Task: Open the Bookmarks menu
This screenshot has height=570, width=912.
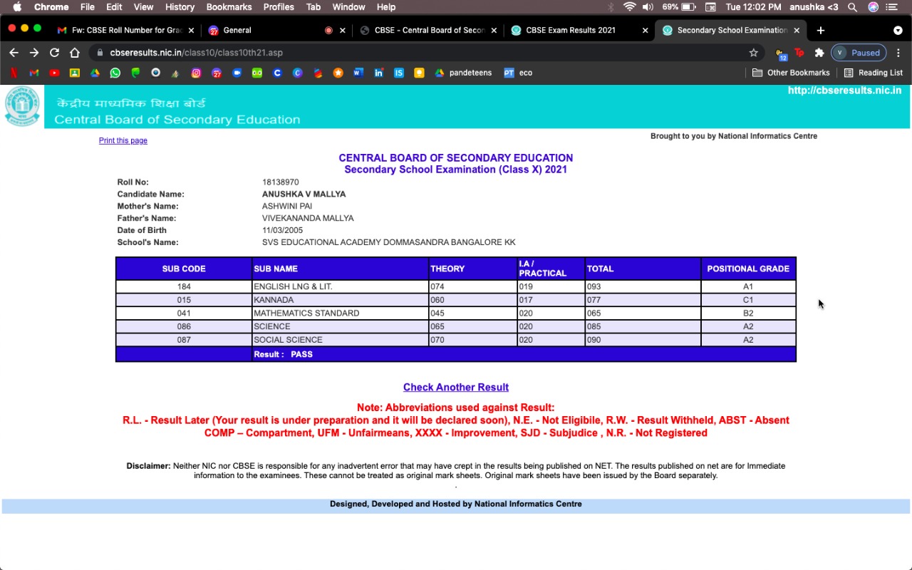Action: tap(229, 7)
